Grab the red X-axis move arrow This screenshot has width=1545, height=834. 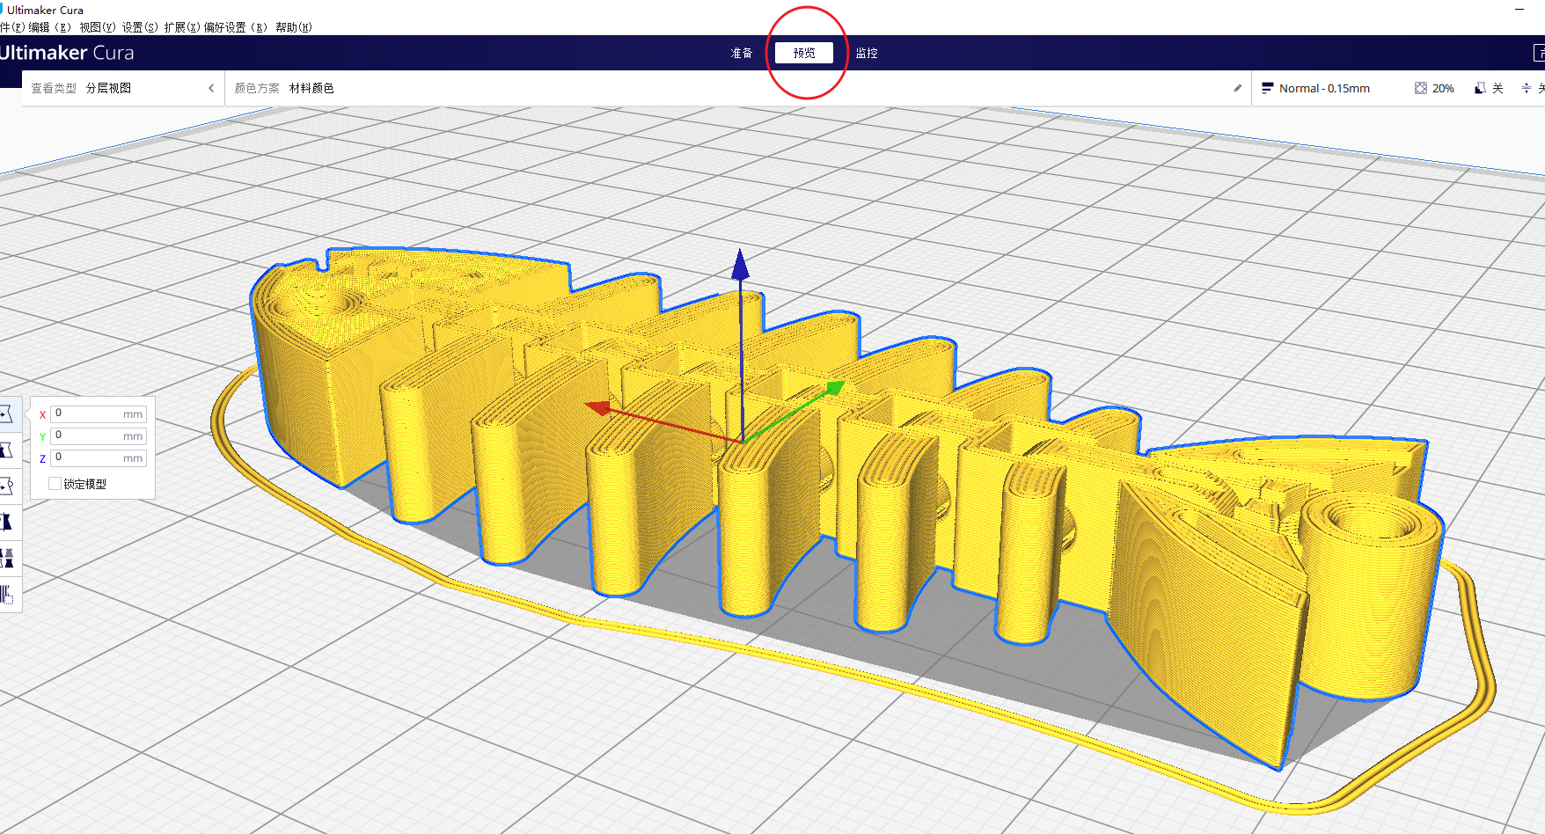pos(598,407)
